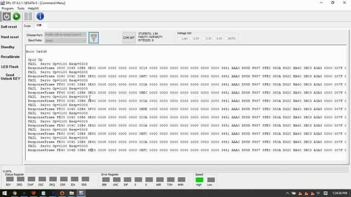351x197 pixels.
Task: Click the DRQ status register indicator
Action: [x=53, y=179]
